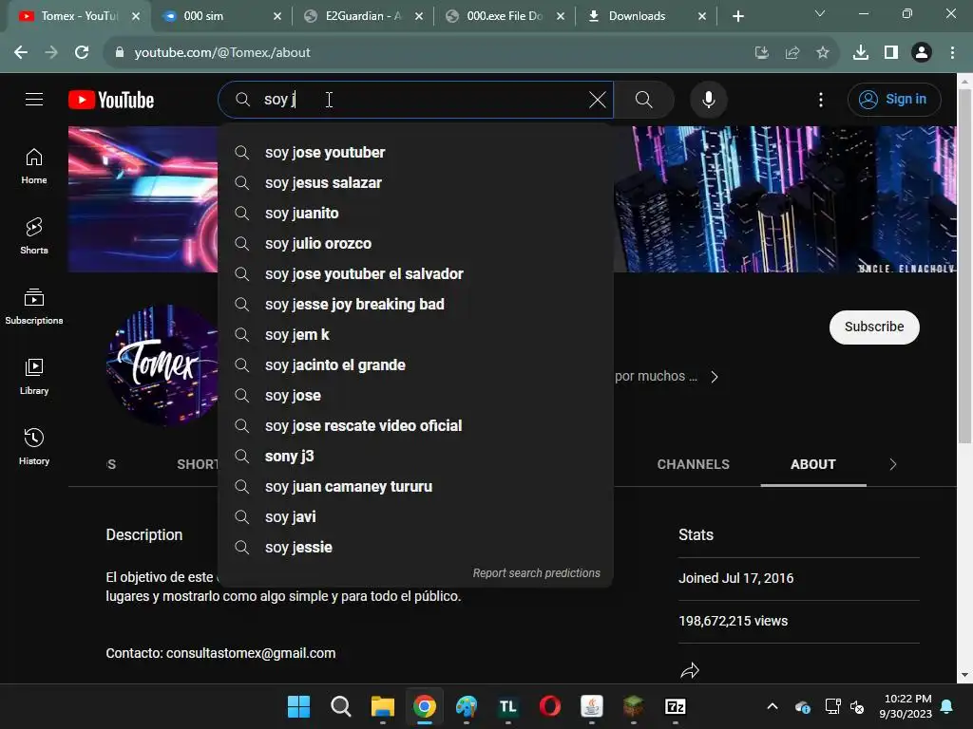The image size is (973, 729).
Task: Select the ABOUT tab
Action: click(x=813, y=464)
